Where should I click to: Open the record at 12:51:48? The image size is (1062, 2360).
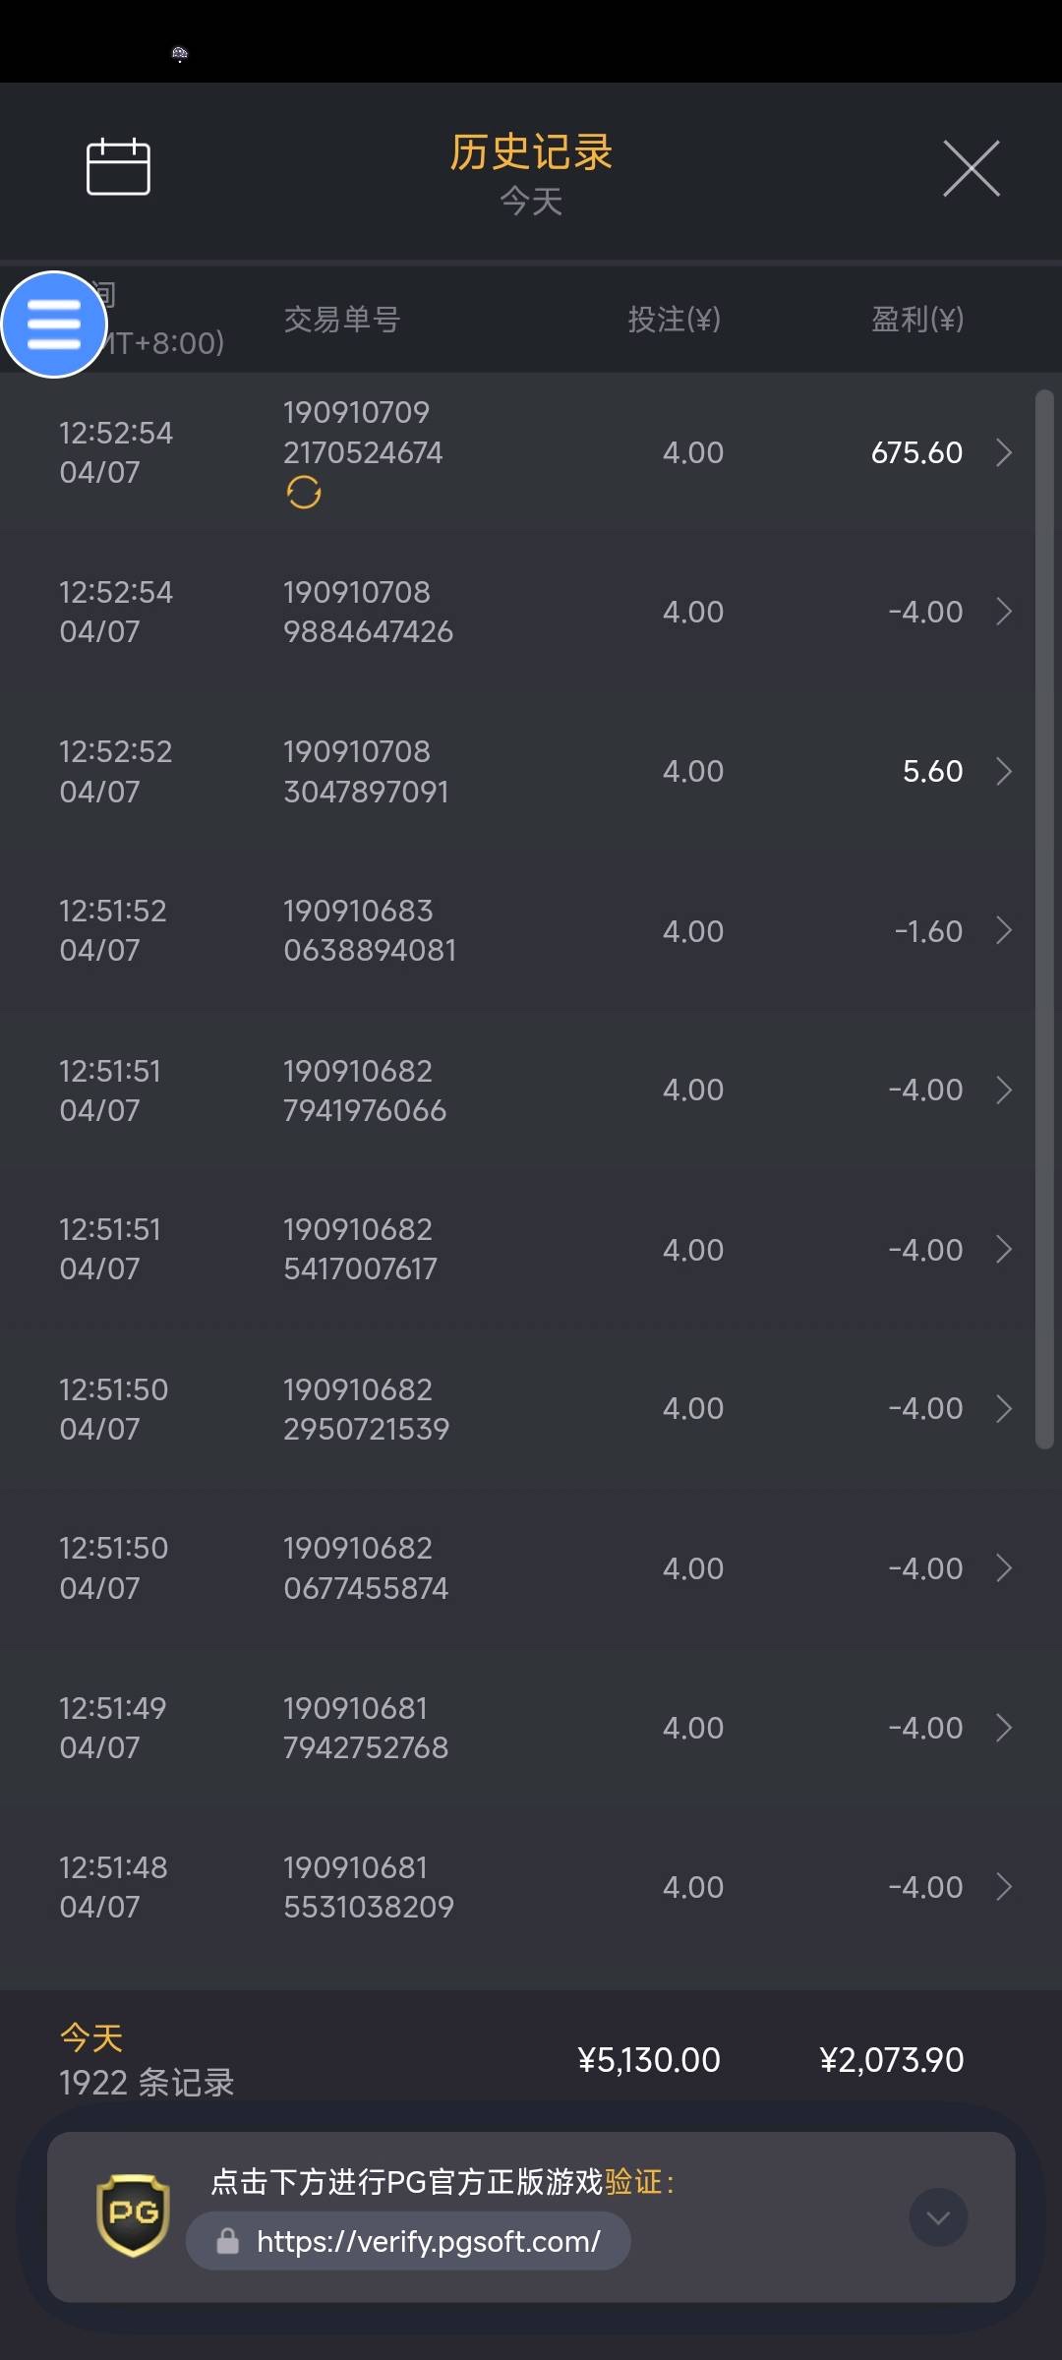pos(531,1887)
